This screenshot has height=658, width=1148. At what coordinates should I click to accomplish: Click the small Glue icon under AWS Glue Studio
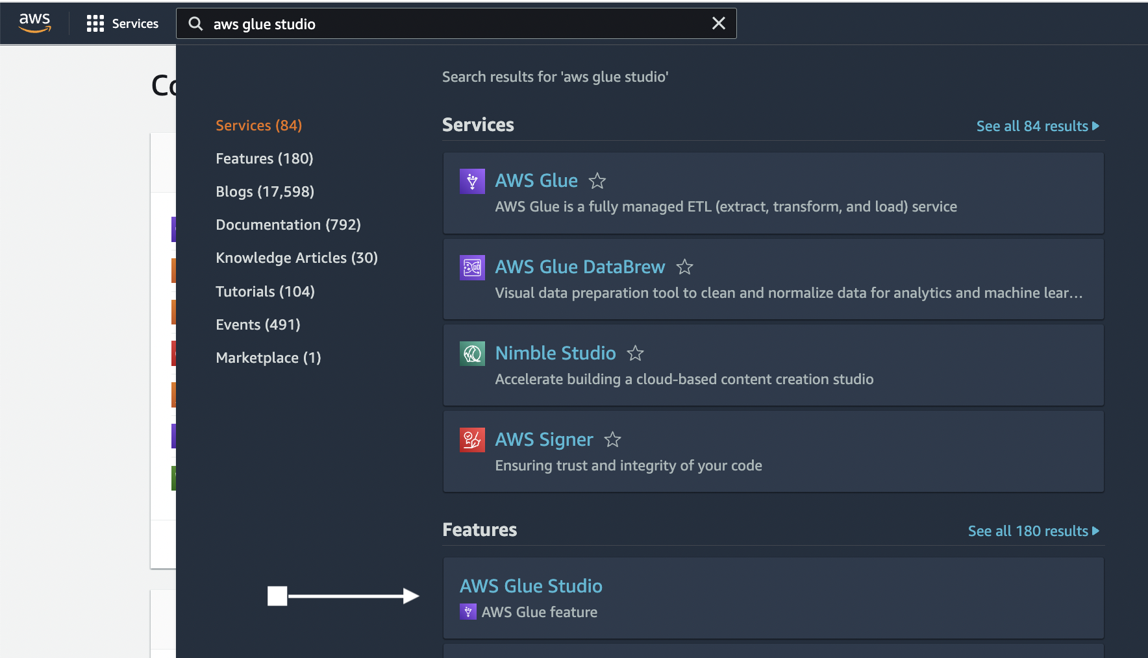(468, 612)
